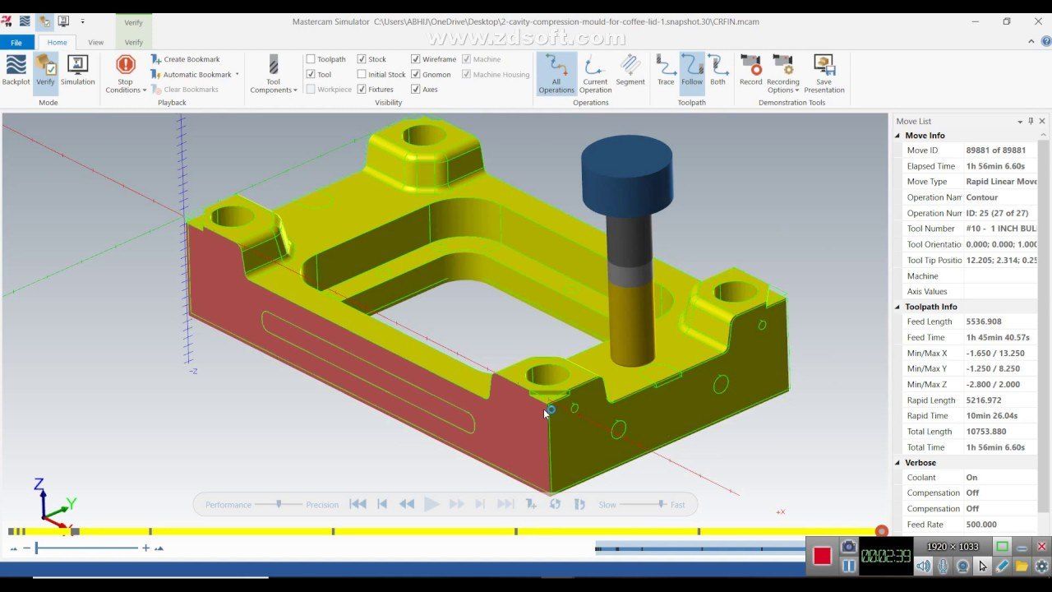Switch to Backplot mode
Viewport: 1052px width, 592px height.
16,71
